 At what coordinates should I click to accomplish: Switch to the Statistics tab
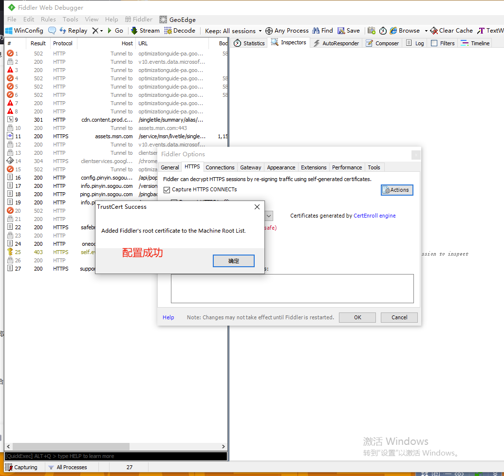click(249, 43)
